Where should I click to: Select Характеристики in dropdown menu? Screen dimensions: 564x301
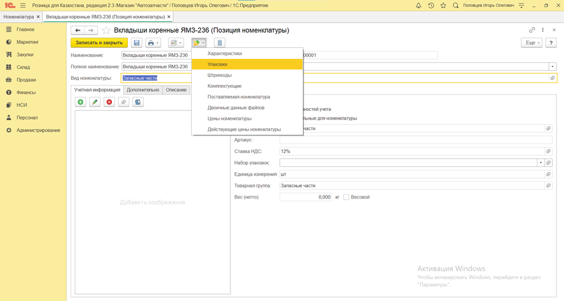coord(247,54)
